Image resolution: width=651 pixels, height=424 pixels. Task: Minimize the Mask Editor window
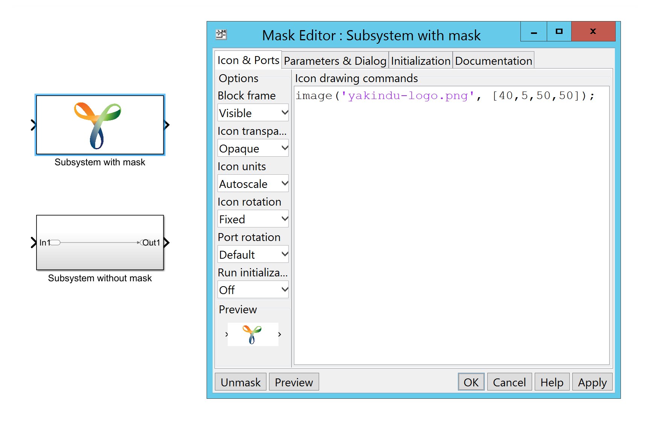534,31
